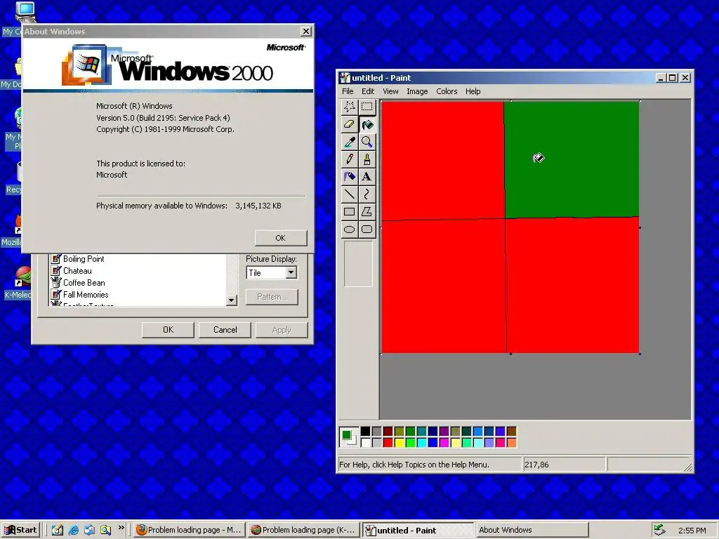The image size is (719, 539).
Task: Select Chateau wallpaper in list
Action: coord(77,271)
